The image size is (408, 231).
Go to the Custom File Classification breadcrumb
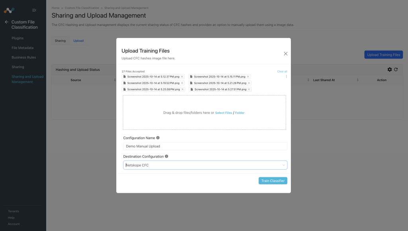[x=82, y=8]
